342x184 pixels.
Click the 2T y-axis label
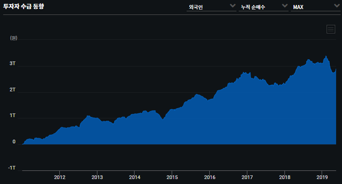pyautogui.click(x=12, y=90)
